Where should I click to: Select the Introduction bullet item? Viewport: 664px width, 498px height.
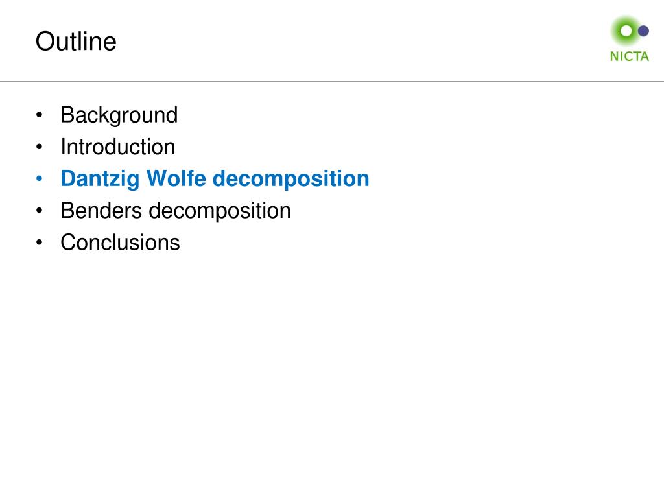point(118,147)
